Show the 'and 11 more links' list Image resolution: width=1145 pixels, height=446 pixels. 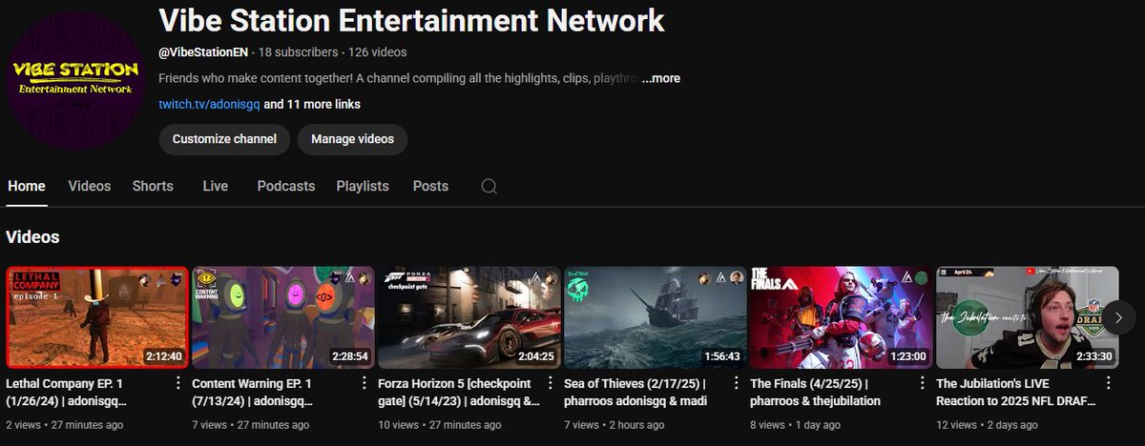point(312,104)
